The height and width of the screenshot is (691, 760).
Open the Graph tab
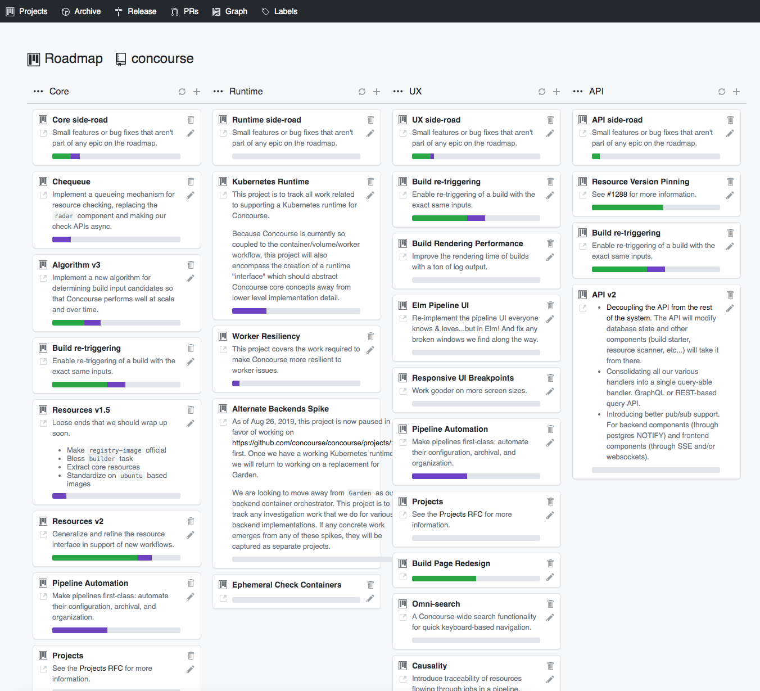click(x=230, y=11)
